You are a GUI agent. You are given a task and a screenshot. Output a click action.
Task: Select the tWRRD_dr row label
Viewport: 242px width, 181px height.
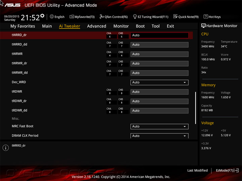click(19, 35)
